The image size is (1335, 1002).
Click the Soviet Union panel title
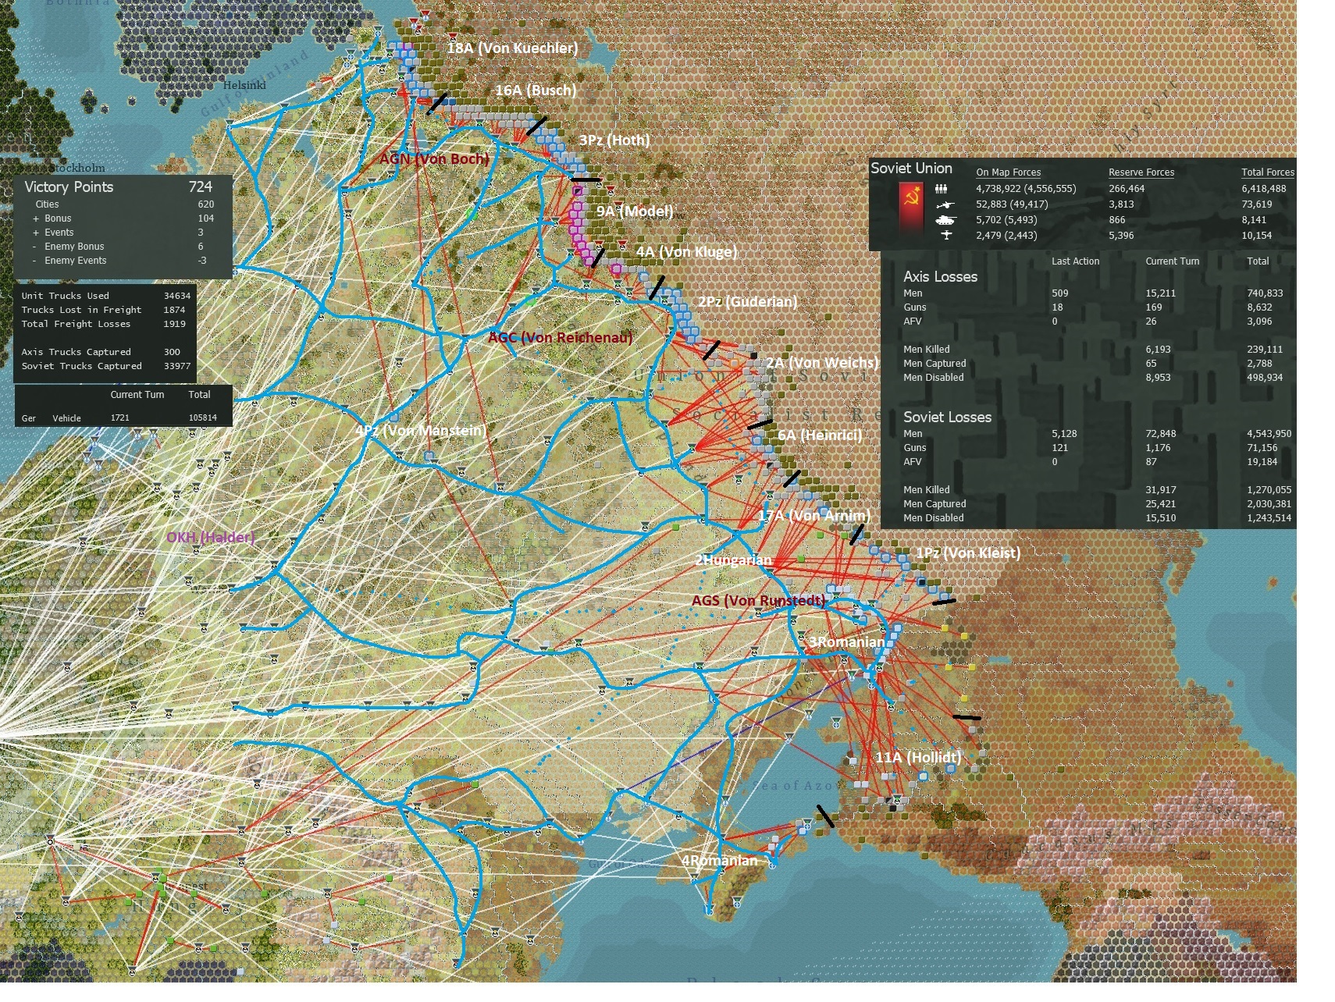(911, 169)
